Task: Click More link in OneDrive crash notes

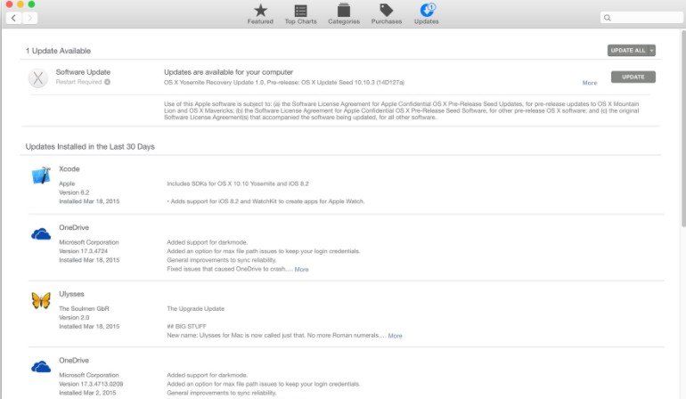Action: [301, 270]
